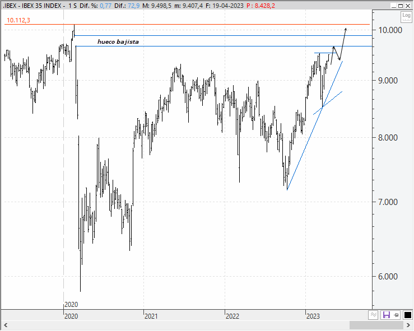The height and width of the screenshot is (331, 414).
Task: Click the 9.000 price axis label
Action: coord(388,81)
